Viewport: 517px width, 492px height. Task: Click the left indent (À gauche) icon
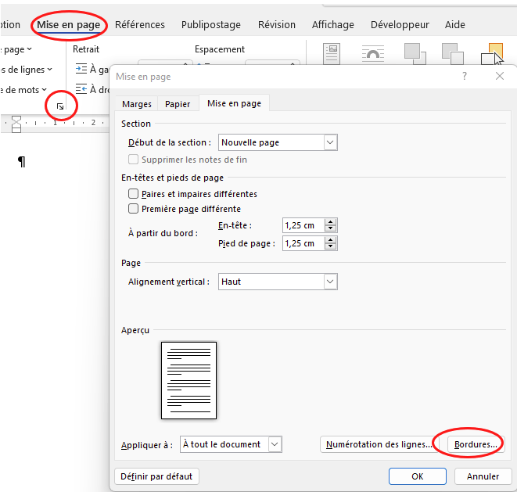81,69
